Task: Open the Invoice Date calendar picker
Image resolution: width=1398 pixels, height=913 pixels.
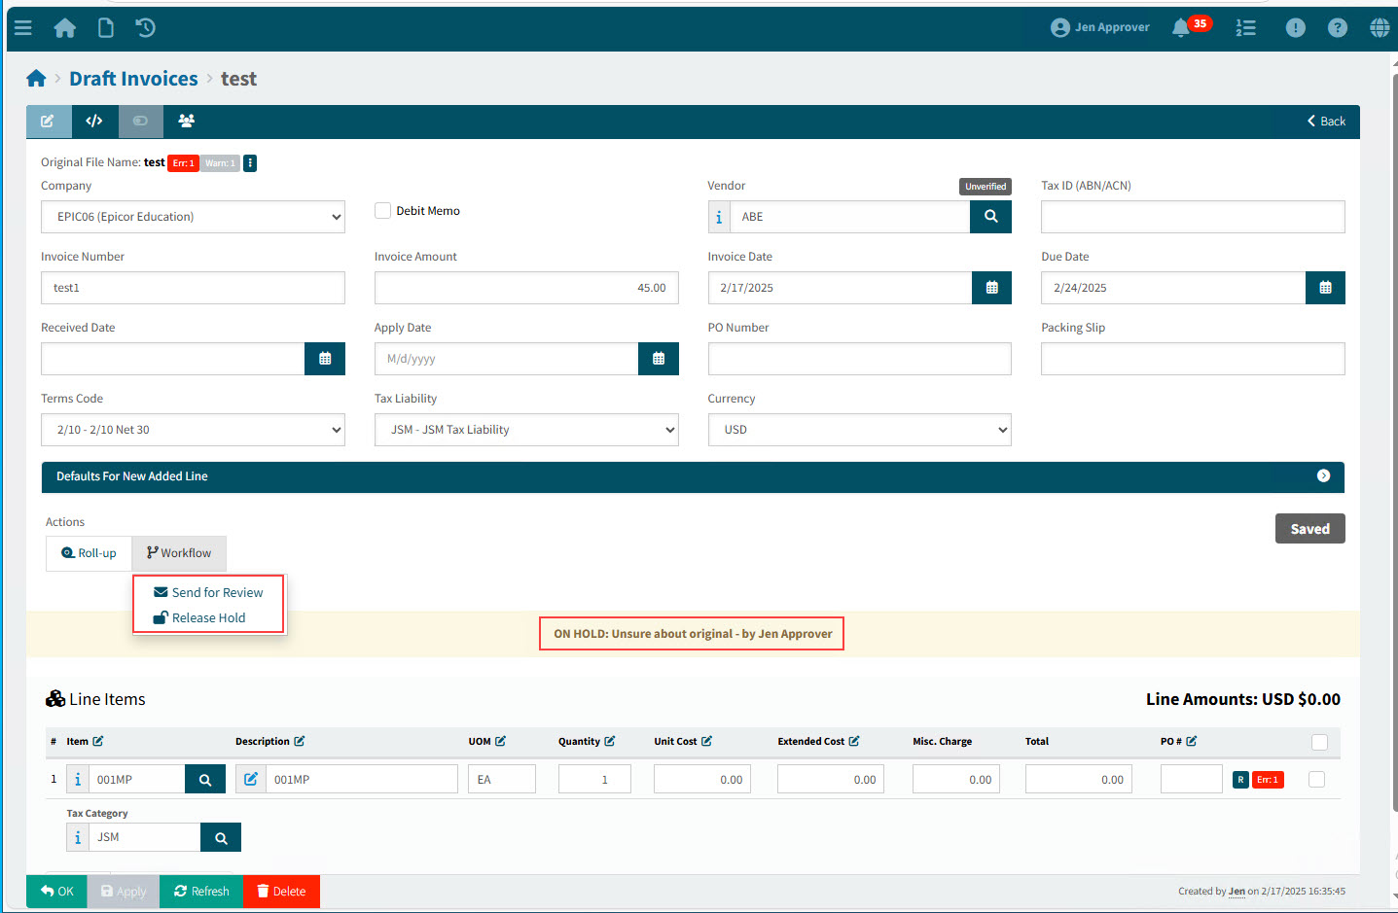Action: click(991, 288)
